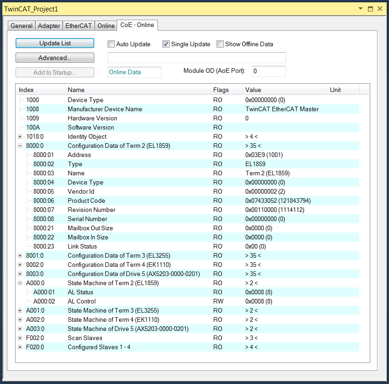Expand the F002:0 Scan Slaves node
This screenshot has width=389, height=384.
[20, 338]
